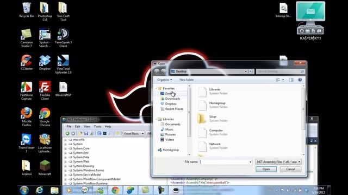Select Dropbox under Favorites
Screen dimensions: 348x195
[x=169, y=103]
